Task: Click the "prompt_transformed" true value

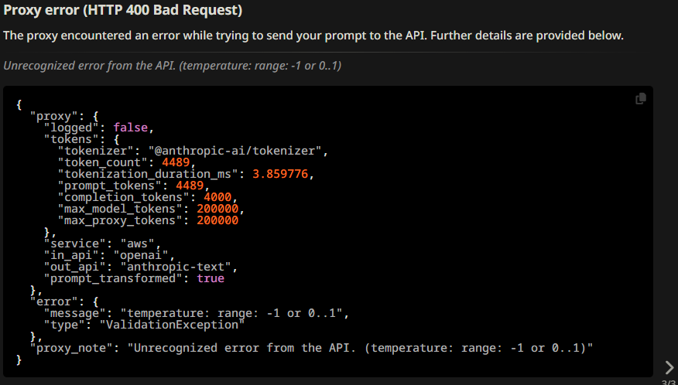Action: [211, 278]
